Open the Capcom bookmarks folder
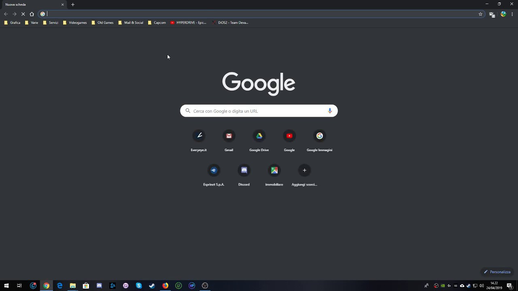This screenshot has height=291, width=518. click(157, 23)
